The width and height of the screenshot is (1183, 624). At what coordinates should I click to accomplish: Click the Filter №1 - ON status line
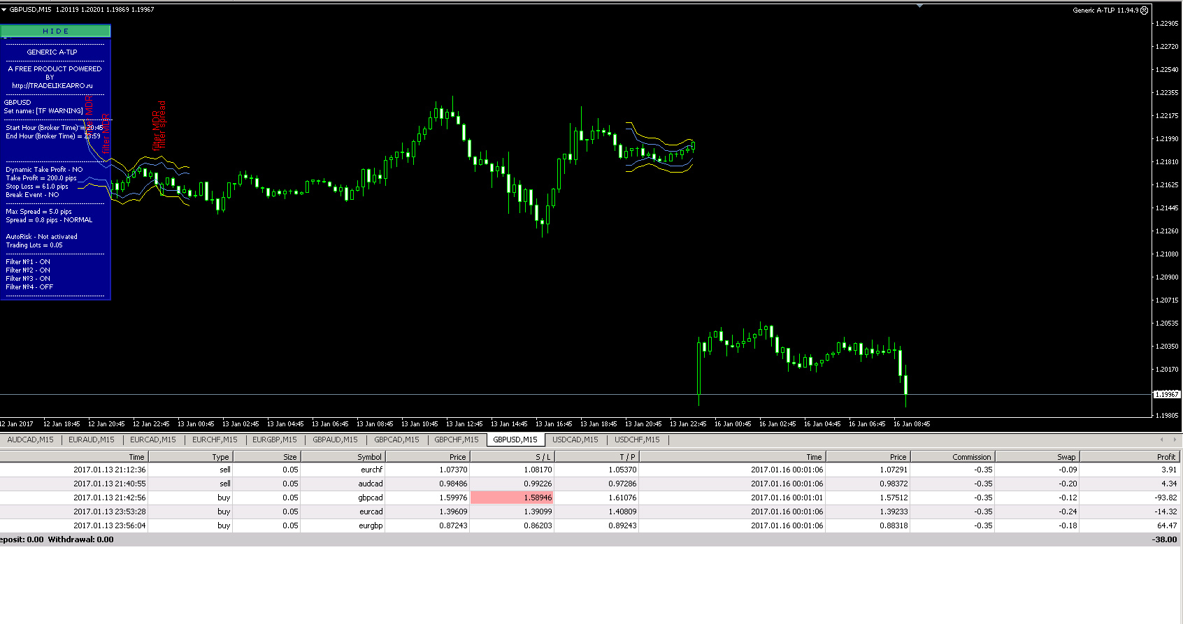pos(28,261)
